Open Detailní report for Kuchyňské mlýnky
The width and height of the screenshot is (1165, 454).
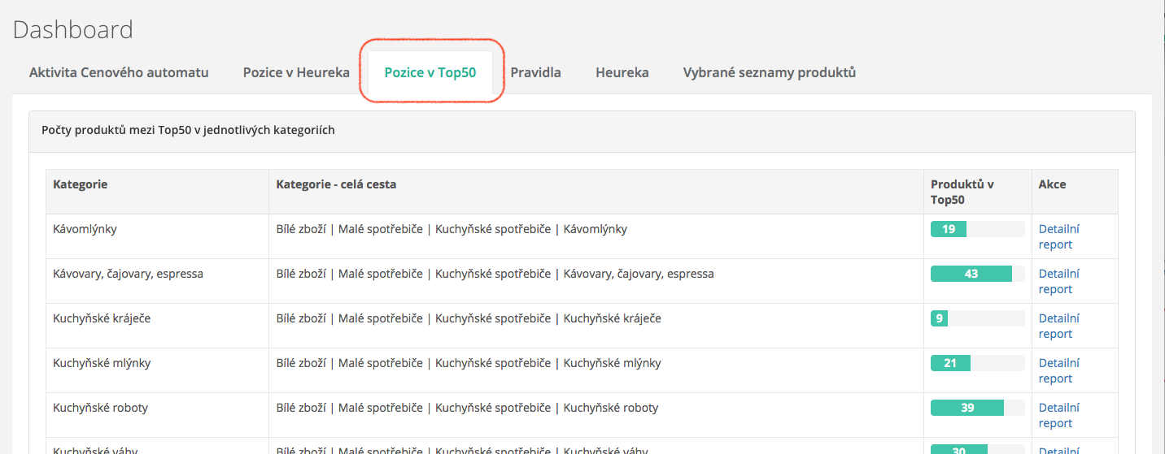pos(1058,370)
